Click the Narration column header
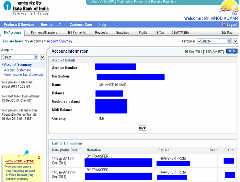 [x=94, y=150]
